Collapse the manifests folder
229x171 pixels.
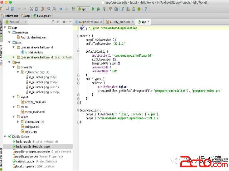tap(9, 32)
